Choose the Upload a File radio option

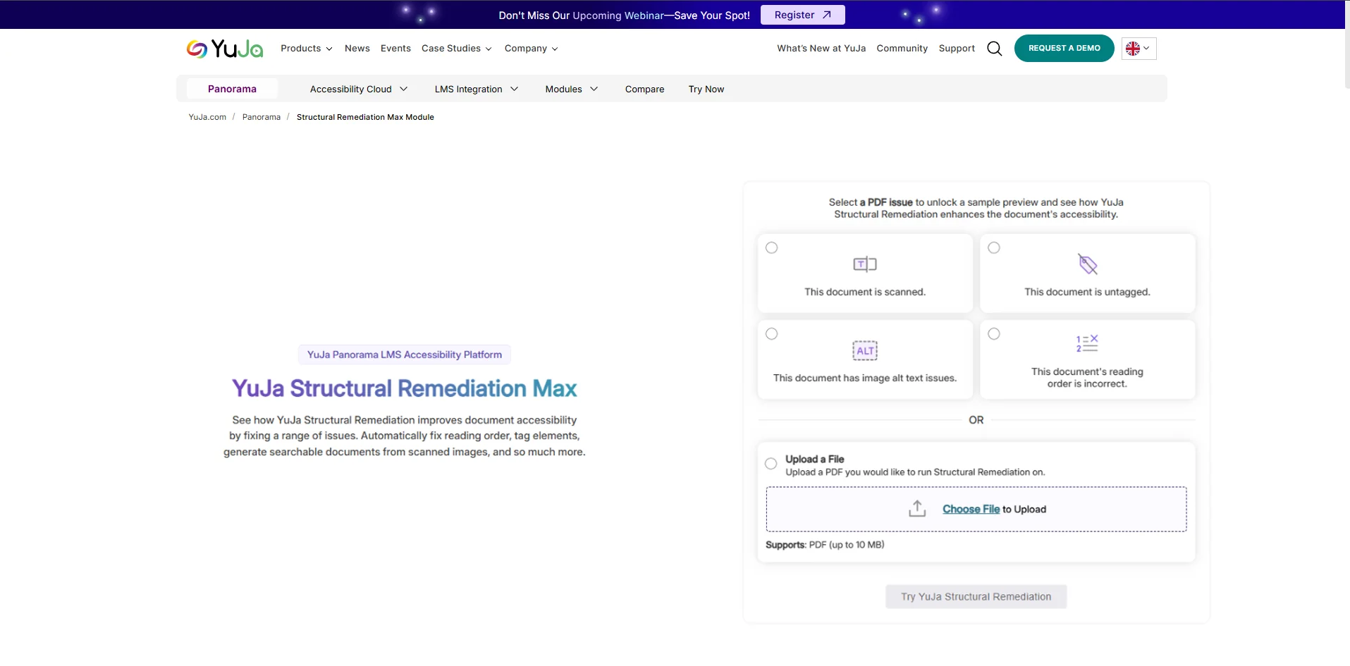pyautogui.click(x=771, y=464)
